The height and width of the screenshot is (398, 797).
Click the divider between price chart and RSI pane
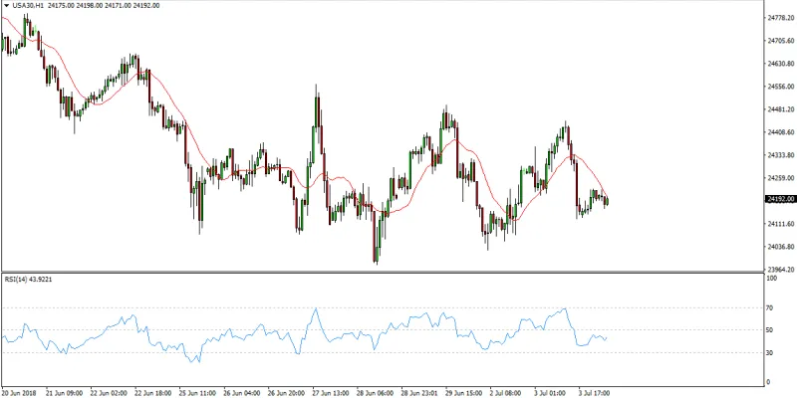point(383,272)
